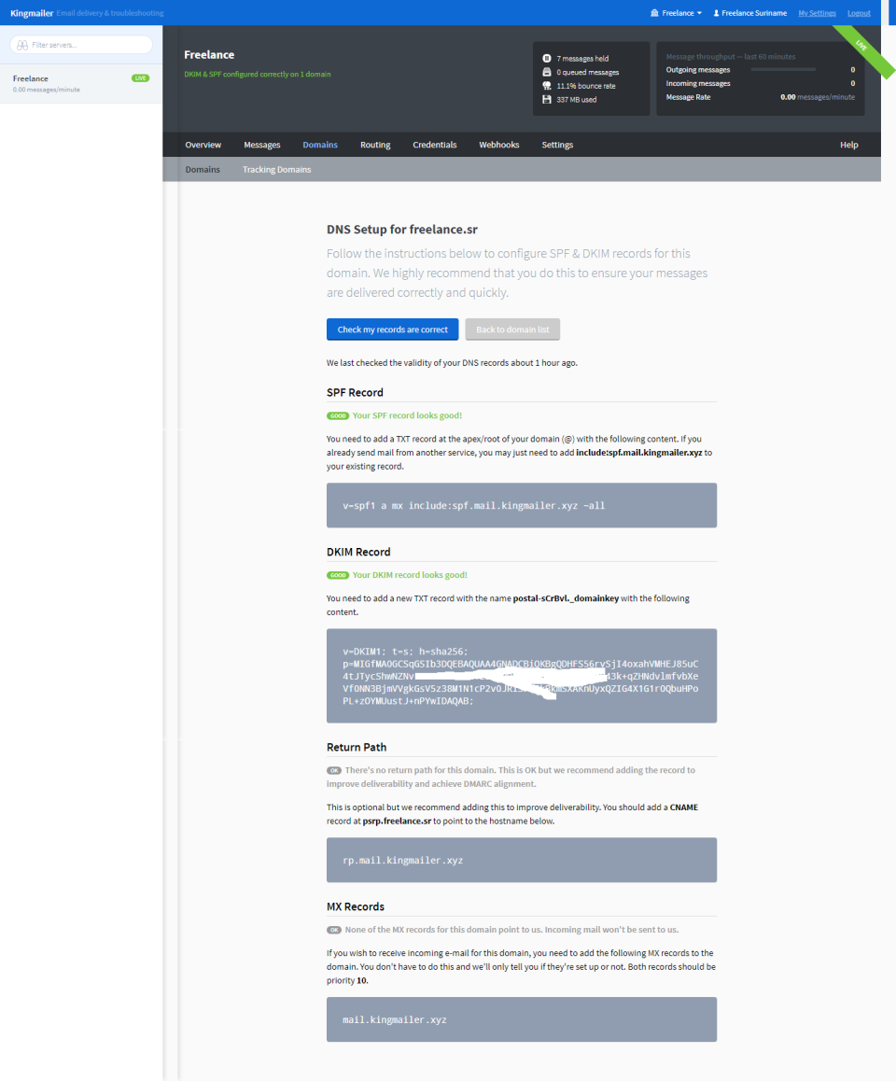Click the GOOD badge beside SPF record status

pos(338,414)
